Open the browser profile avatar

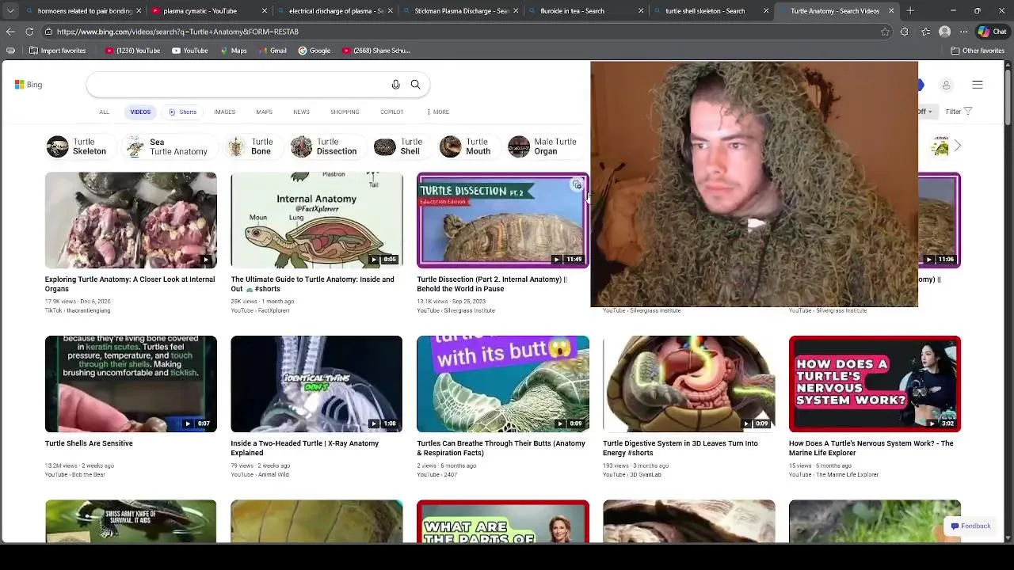(x=944, y=32)
